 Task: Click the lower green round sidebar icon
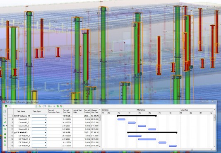[5, 138]
